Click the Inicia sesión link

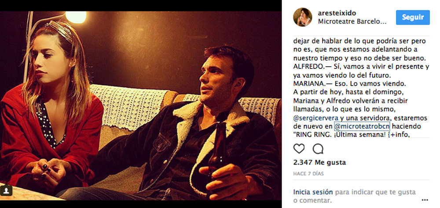click(x=313, y=192)
